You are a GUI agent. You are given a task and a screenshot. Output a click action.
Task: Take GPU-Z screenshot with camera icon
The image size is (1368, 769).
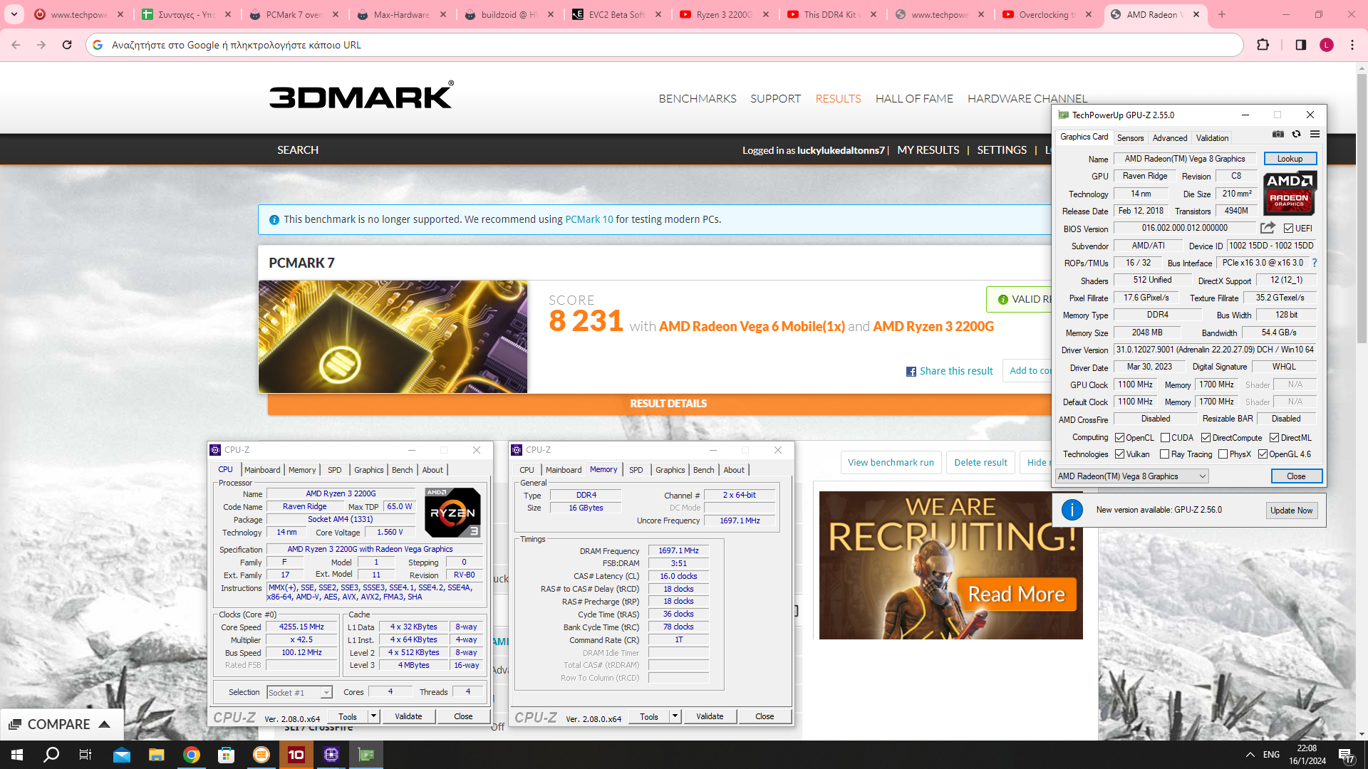point(1278,135)
